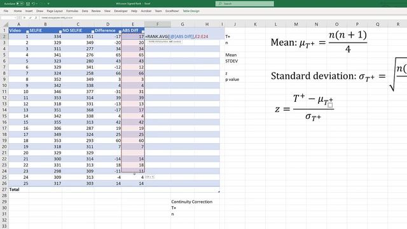Click the NO SELFIE value 351 cell
This screenshot has height=229, width=407.
point(78,37)
